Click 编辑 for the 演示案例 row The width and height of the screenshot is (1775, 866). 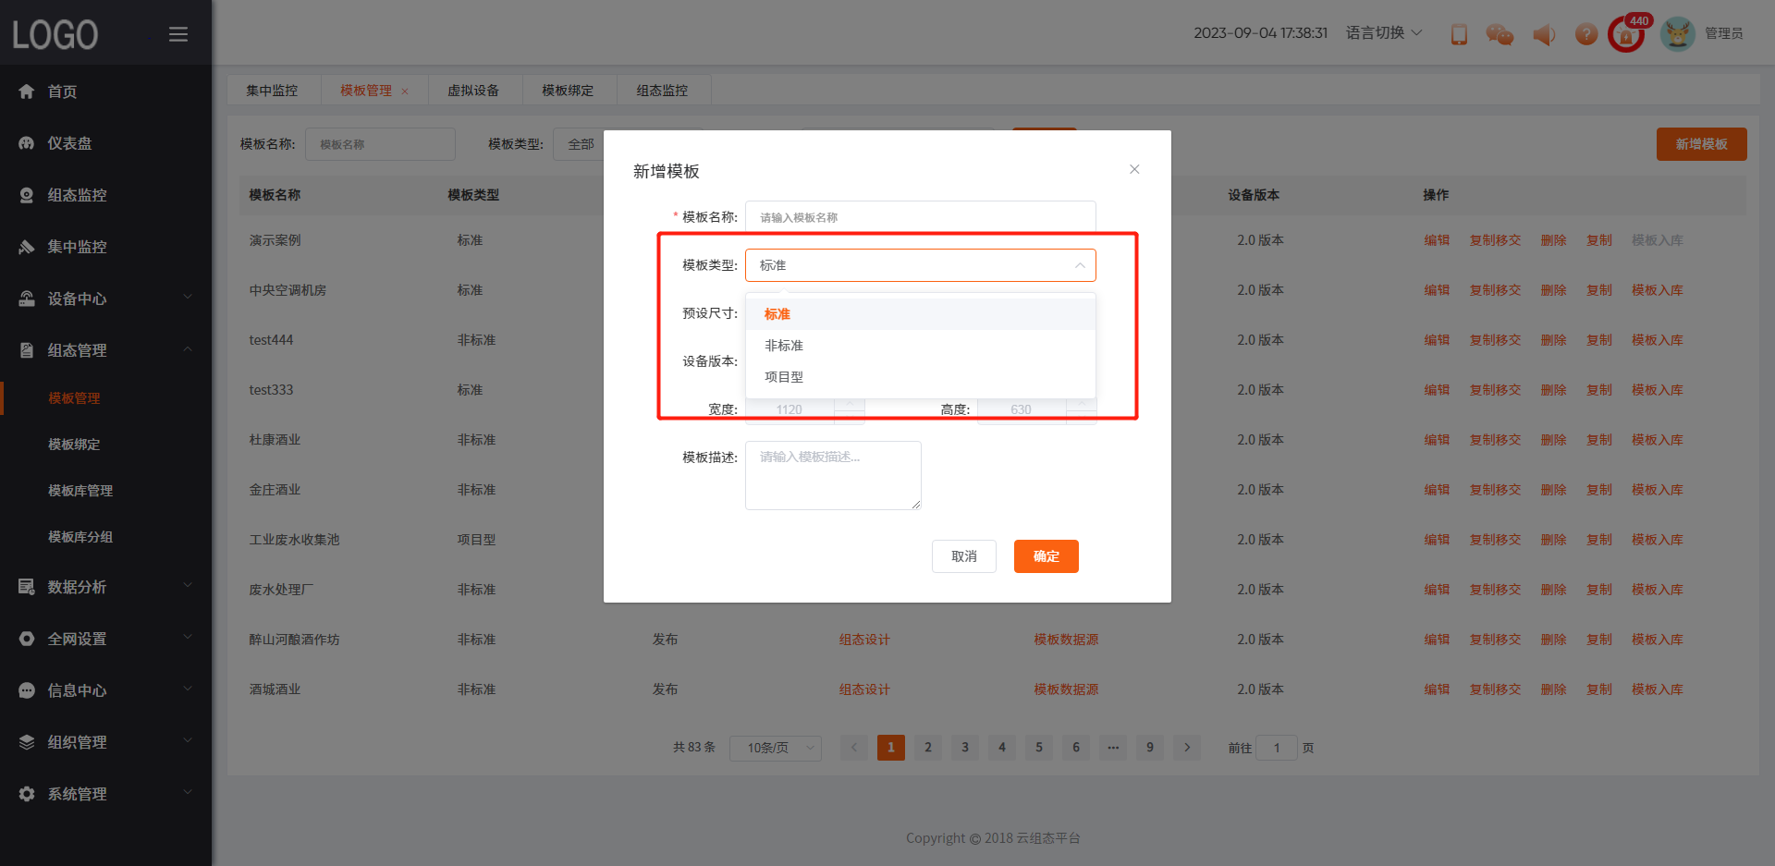pos(1437,240)
